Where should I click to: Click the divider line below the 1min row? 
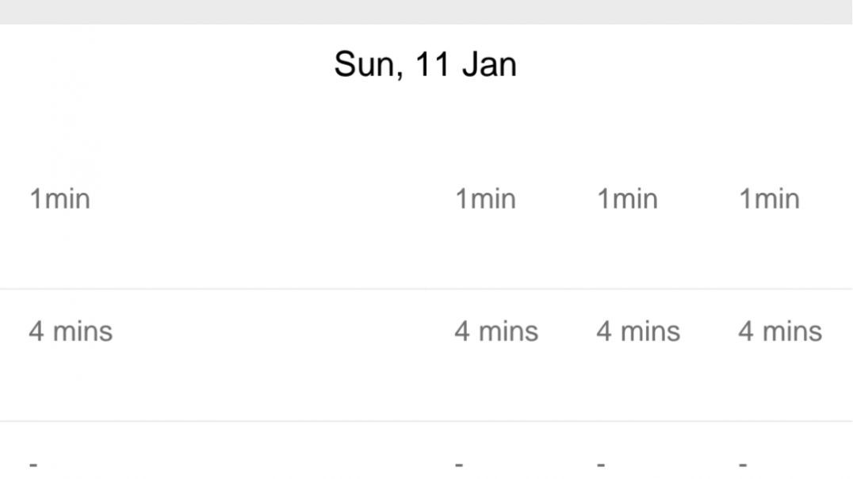[426, 289]
